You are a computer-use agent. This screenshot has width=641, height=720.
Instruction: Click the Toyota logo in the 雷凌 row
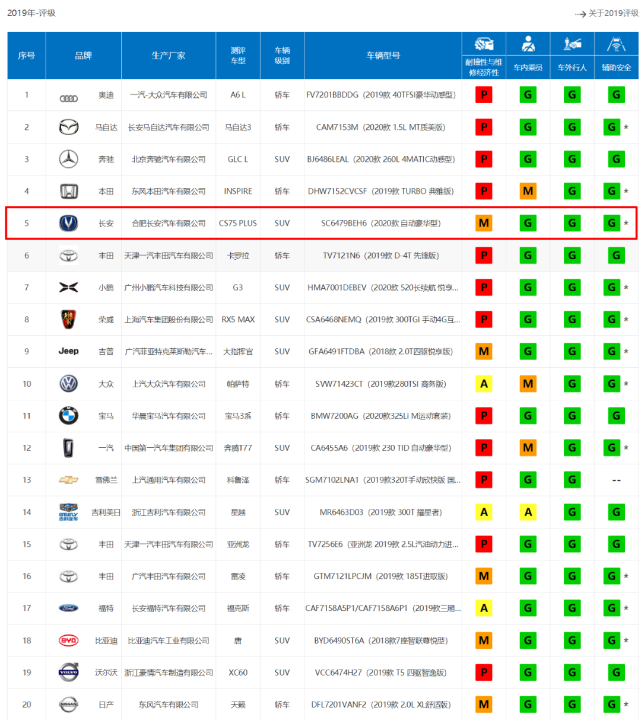point(69,576)
